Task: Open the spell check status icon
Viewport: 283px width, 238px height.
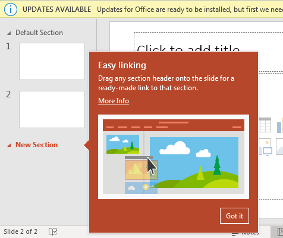Action: click(x=53, y=231)
